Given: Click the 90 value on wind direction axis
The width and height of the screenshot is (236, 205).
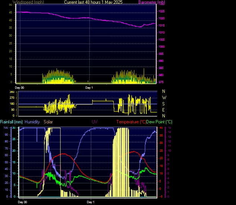Looking at the screenshot, I should 13,110.
